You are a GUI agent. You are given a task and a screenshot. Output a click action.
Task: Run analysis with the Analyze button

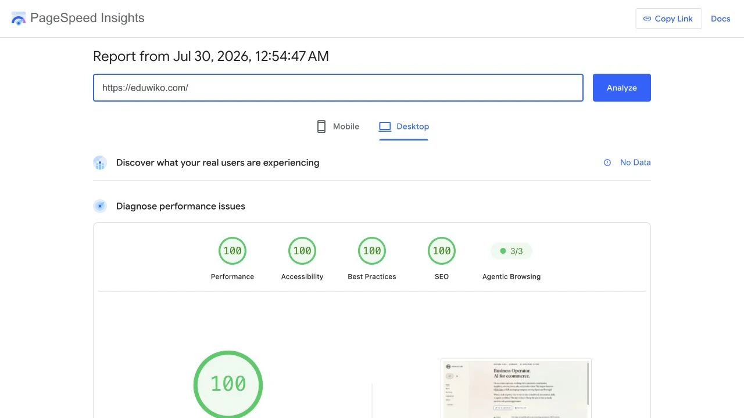click(x=622, y=88)
